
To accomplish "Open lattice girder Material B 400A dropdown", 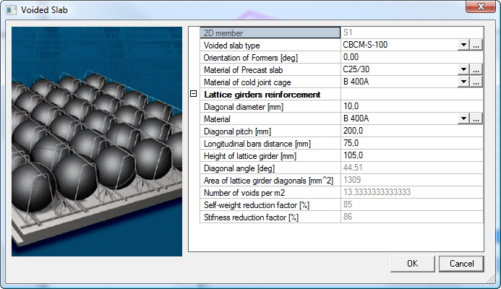I will (463, 118).
